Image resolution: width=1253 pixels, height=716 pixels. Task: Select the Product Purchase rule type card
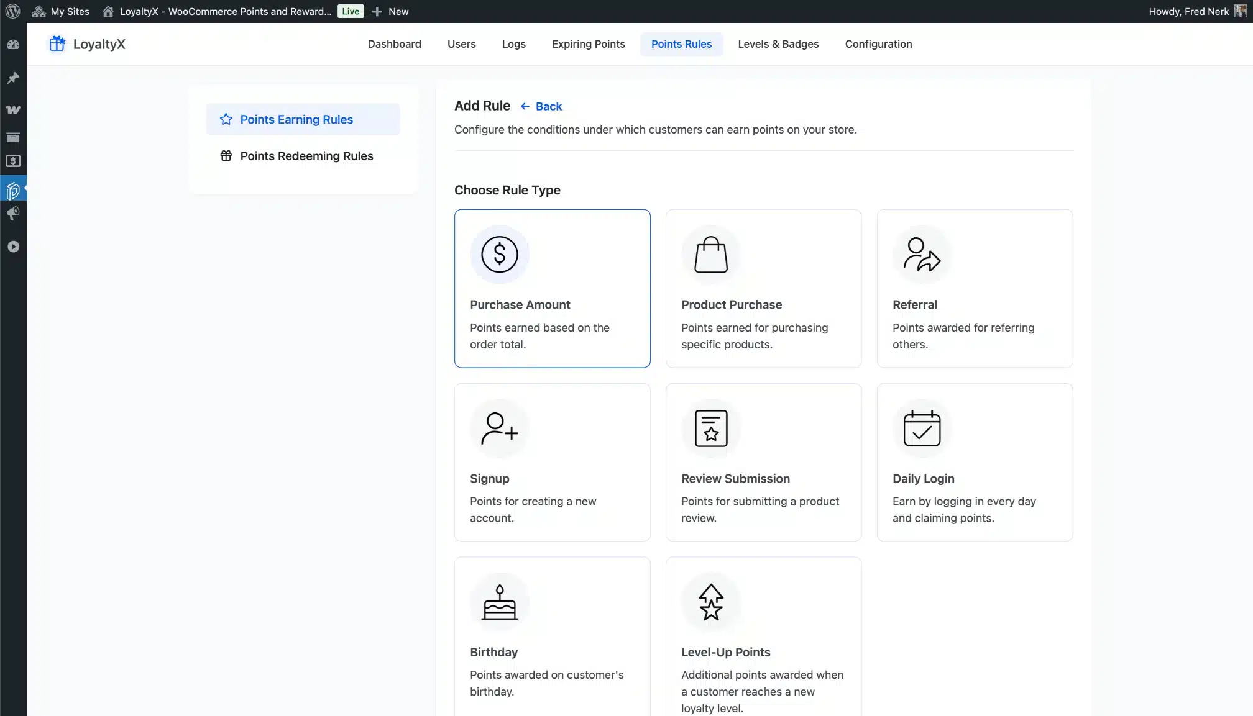click(x=763, y=288)
